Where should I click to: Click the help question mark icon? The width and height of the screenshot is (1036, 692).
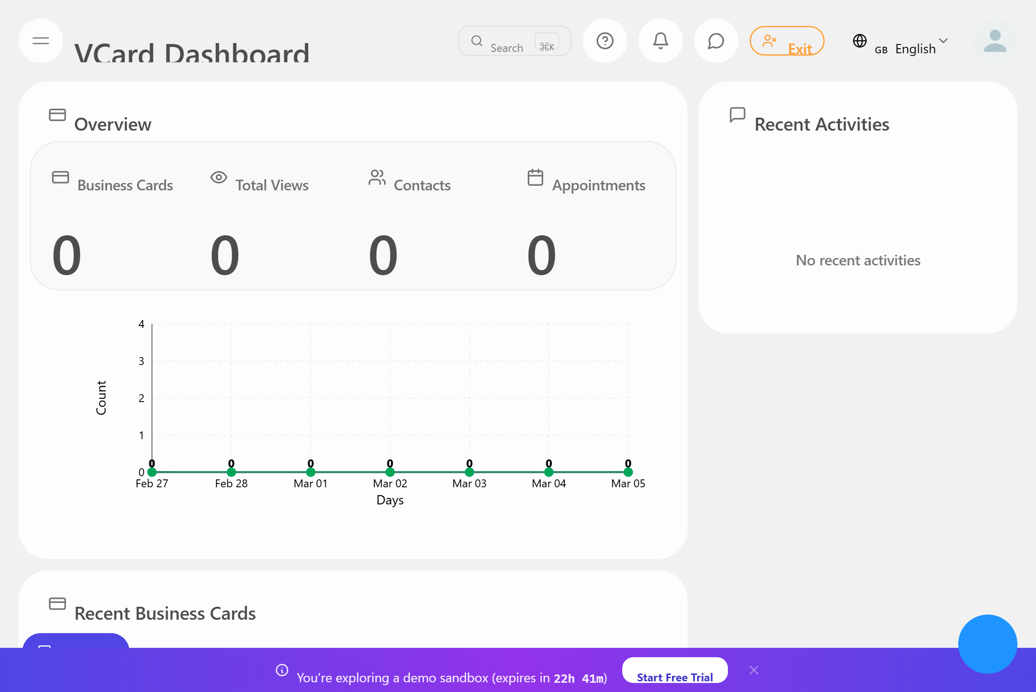click(605, 41)
